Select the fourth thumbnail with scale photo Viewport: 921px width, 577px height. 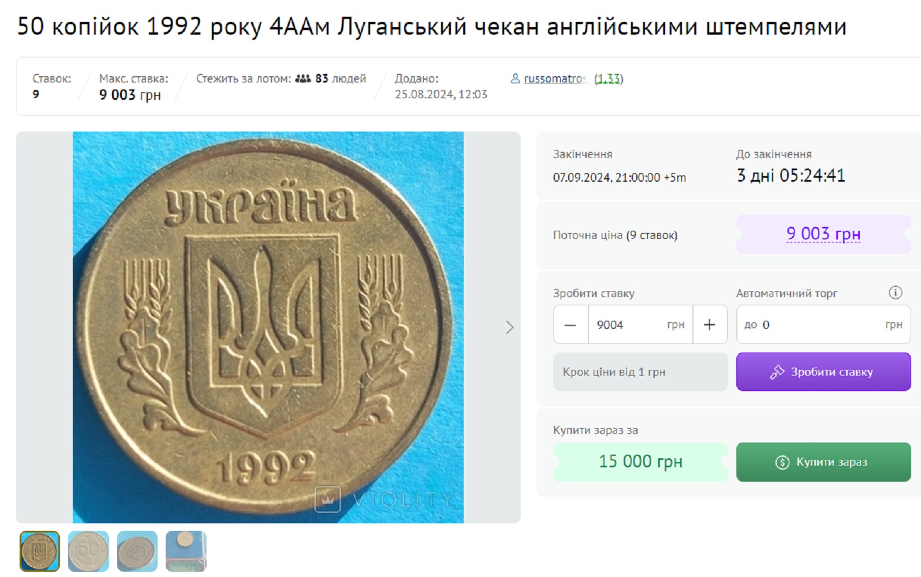click(186, 551)
